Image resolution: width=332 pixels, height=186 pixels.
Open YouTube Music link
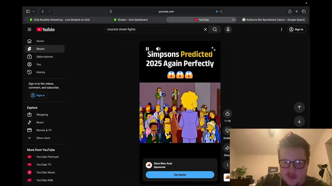click(45, 172)
